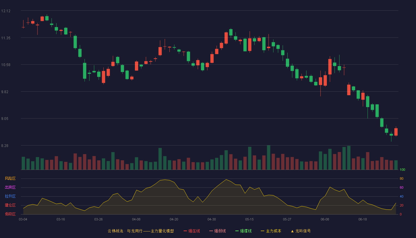Select the 出货区 zone label
This screenshot has height=238, width=416.
click(10, 187)
